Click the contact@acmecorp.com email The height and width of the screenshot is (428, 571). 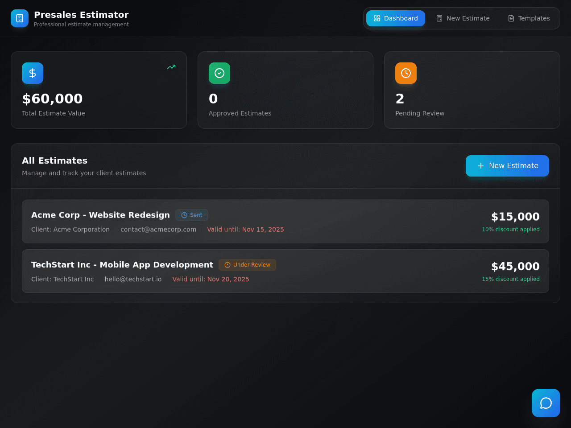click(x=158, y=230)
